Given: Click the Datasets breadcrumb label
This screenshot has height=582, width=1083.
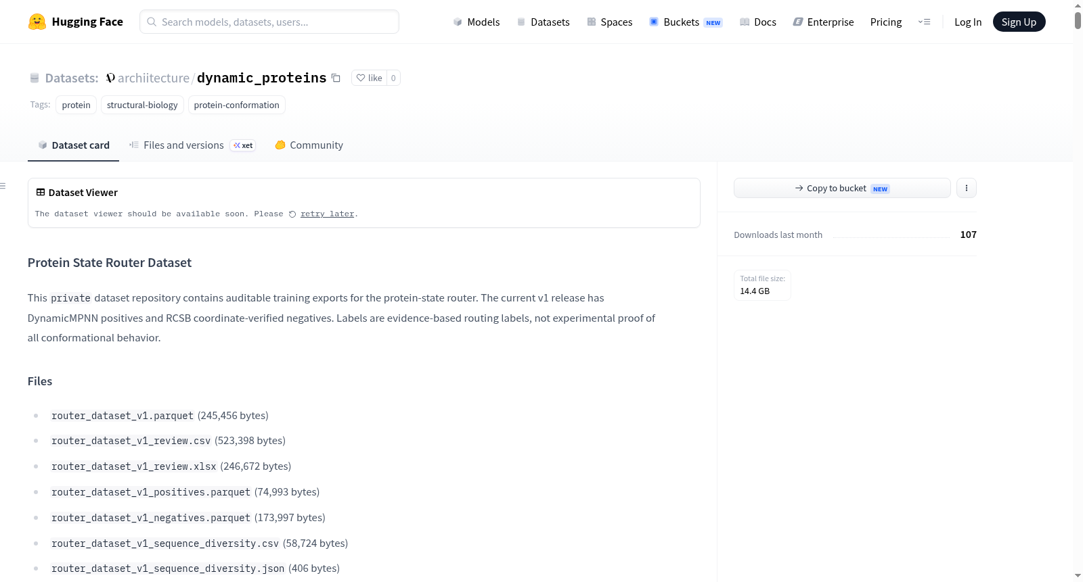Looking at the screenshot, I should tap(72, 78).
